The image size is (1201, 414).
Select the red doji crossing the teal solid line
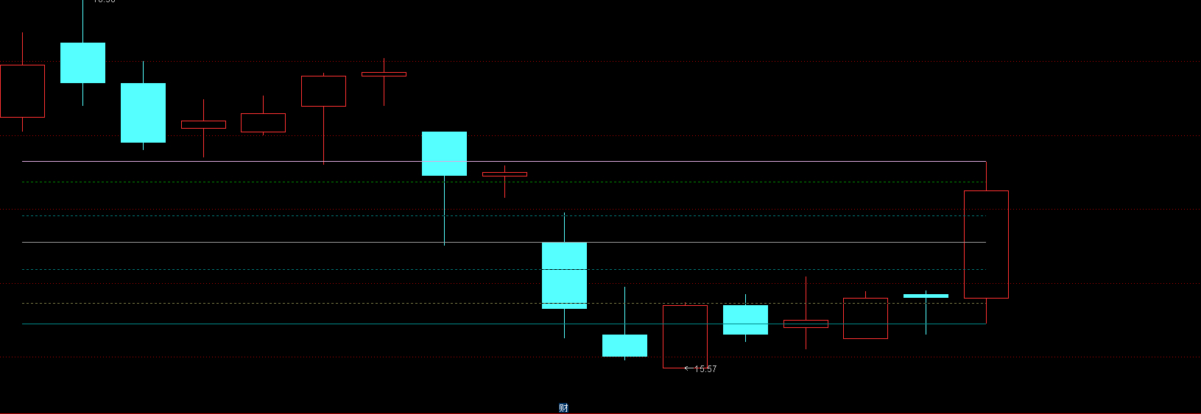(x=806, y=324)
